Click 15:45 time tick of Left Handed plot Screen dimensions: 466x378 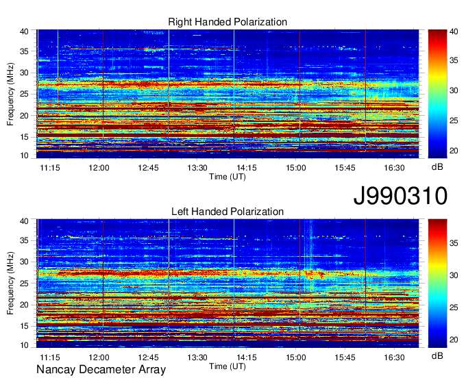coord(345,357)
